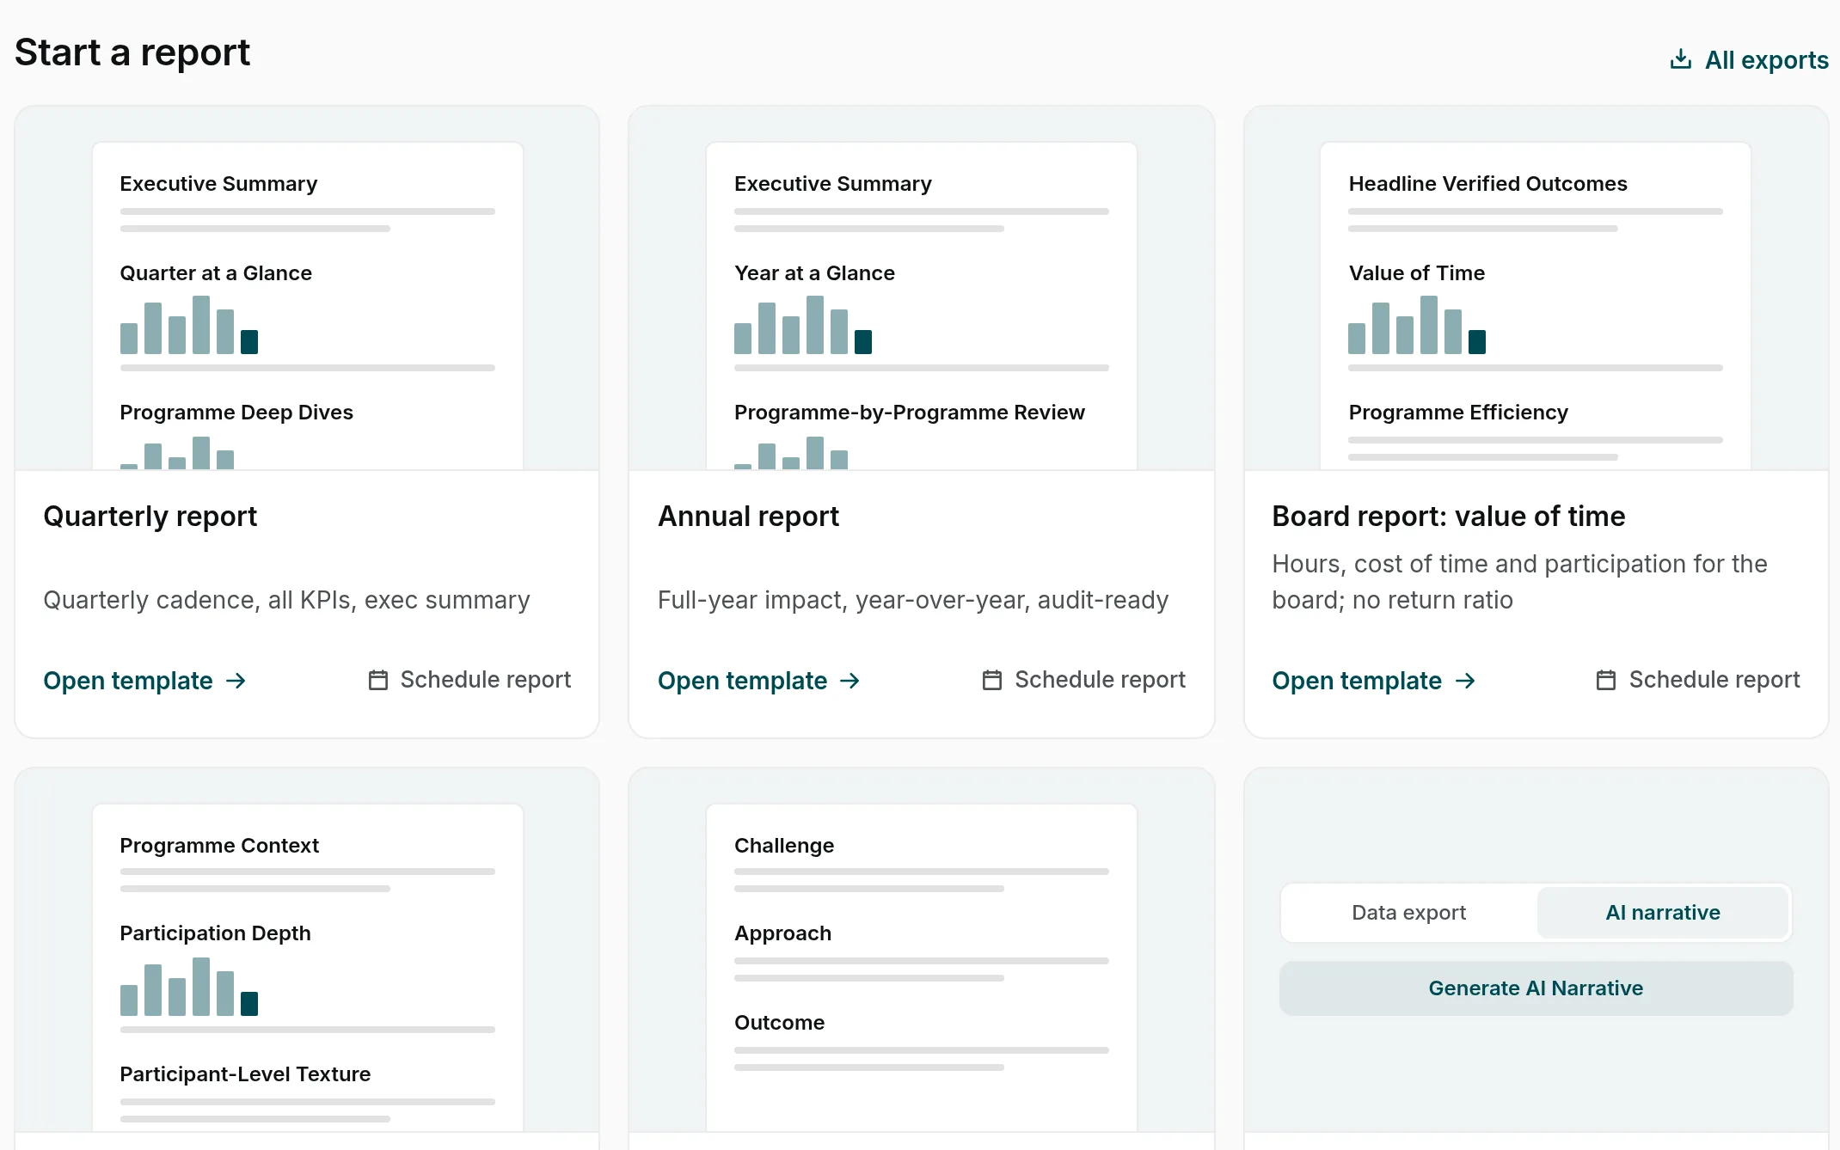
Task: Select the AI narrative tab
Action: click(x=1663, y=913)
